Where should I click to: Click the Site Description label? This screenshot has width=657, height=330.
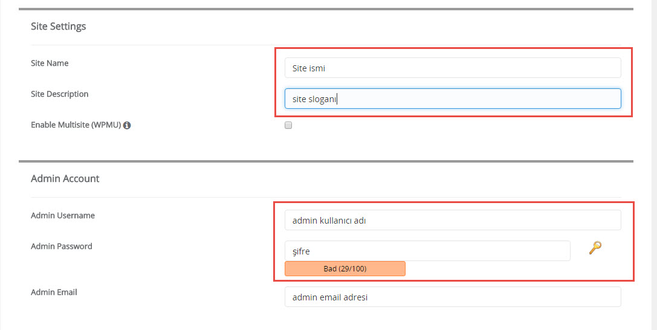pyautogui.click(x=59, y=94)
